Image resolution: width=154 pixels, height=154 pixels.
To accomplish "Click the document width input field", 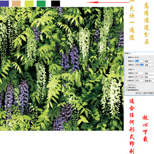I will 139,73.
